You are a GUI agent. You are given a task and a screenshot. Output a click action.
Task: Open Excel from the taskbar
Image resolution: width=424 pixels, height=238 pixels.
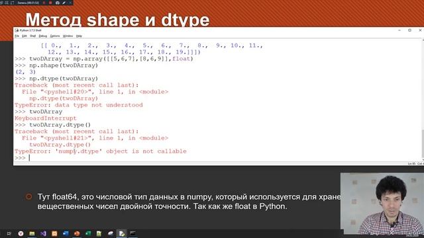pyautogui.click(x=88, y=233)
